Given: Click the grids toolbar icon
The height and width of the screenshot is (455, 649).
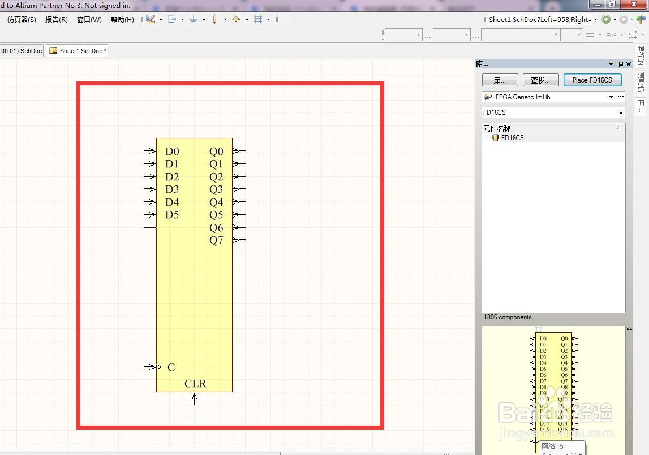Looking at the screenshot, I should tap(258, 19).
